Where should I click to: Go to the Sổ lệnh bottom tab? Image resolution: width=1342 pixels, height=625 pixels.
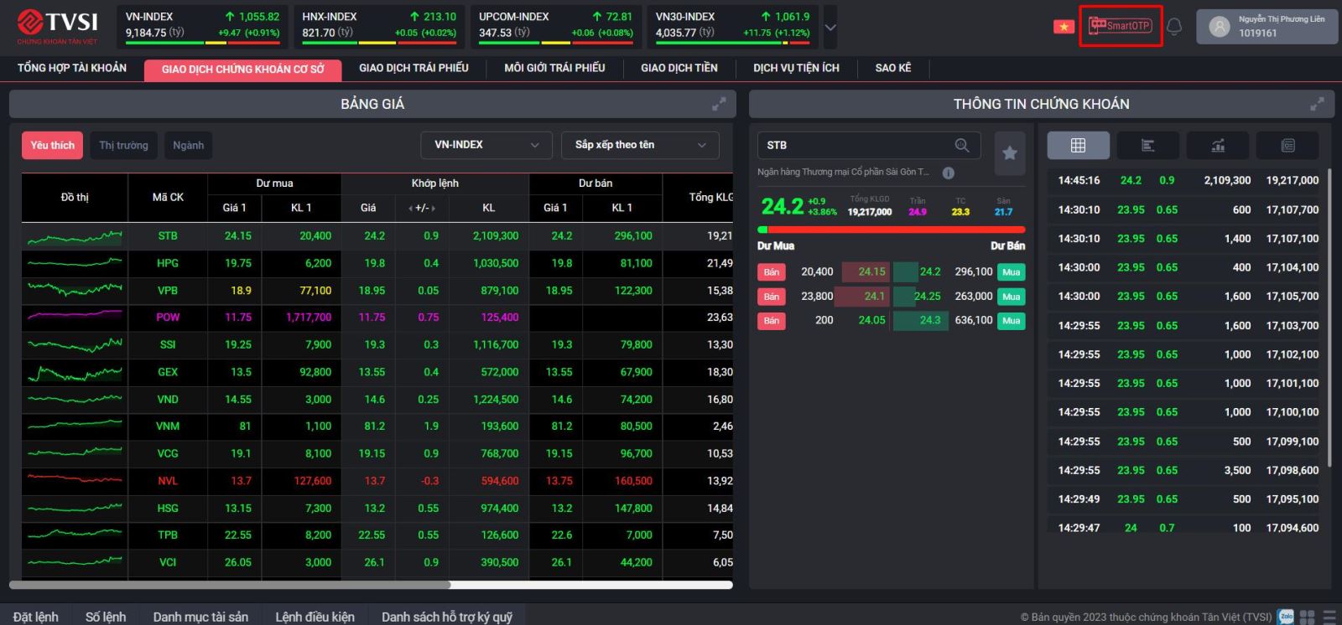click(106, 617)
